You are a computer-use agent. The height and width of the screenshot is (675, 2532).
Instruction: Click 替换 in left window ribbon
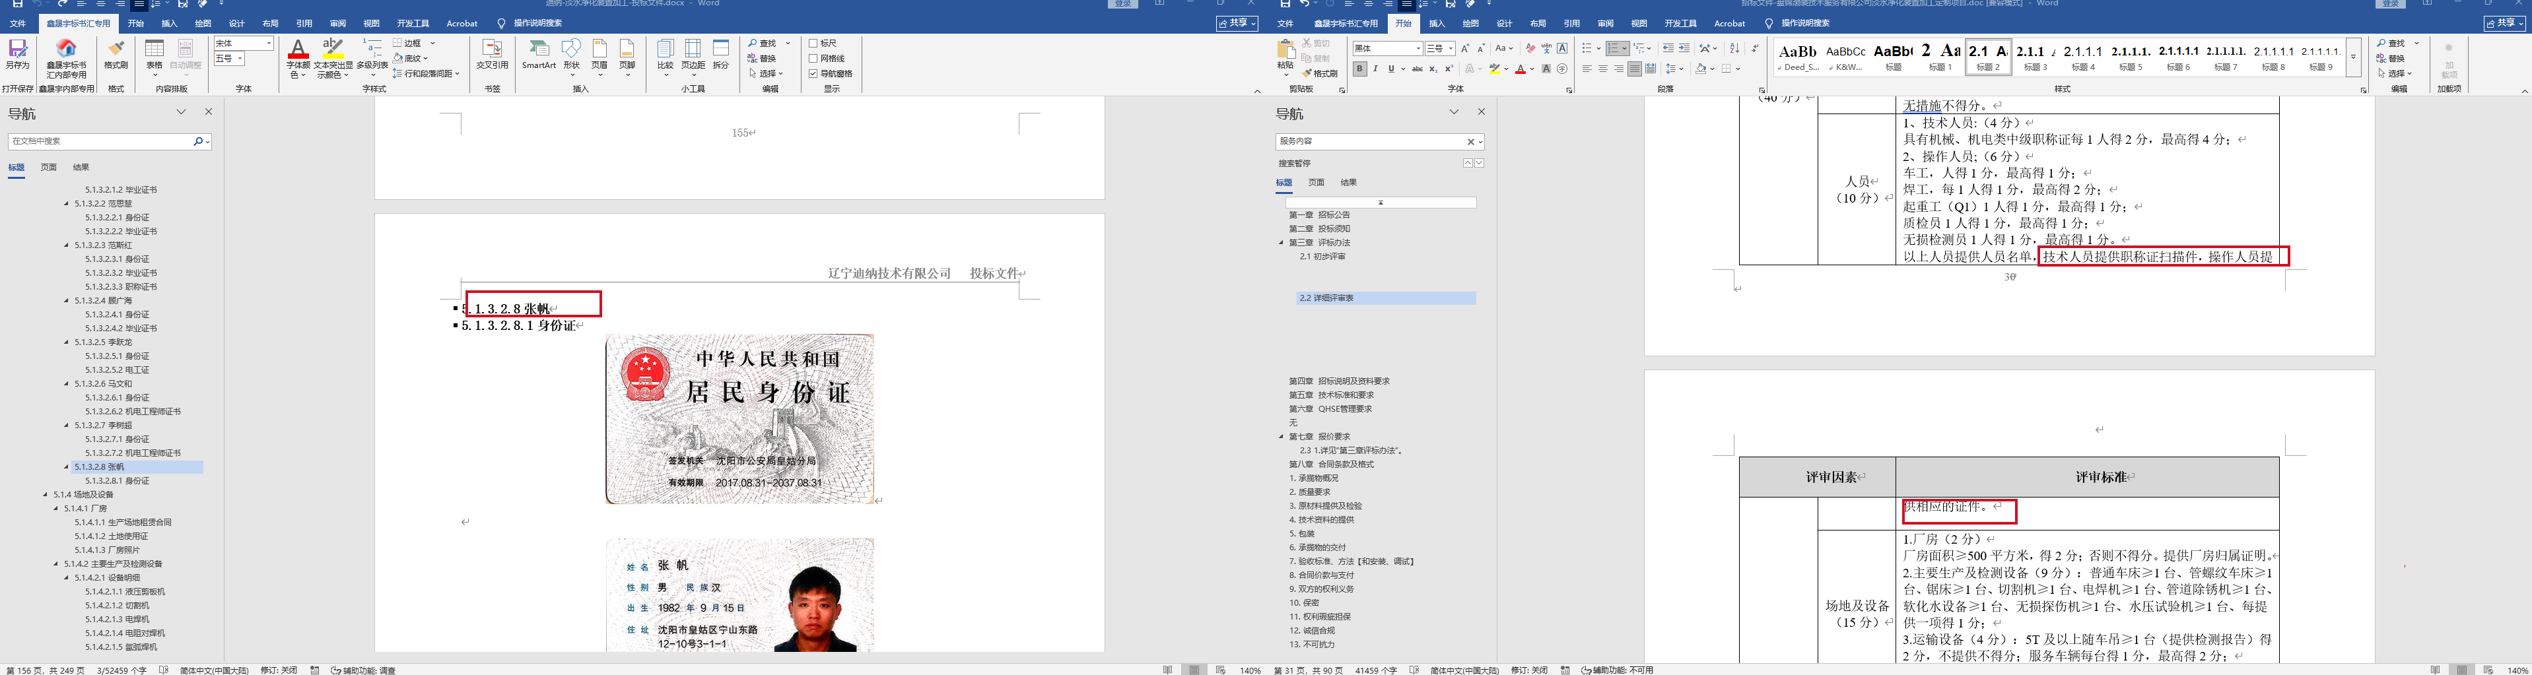tap(762, 58)
